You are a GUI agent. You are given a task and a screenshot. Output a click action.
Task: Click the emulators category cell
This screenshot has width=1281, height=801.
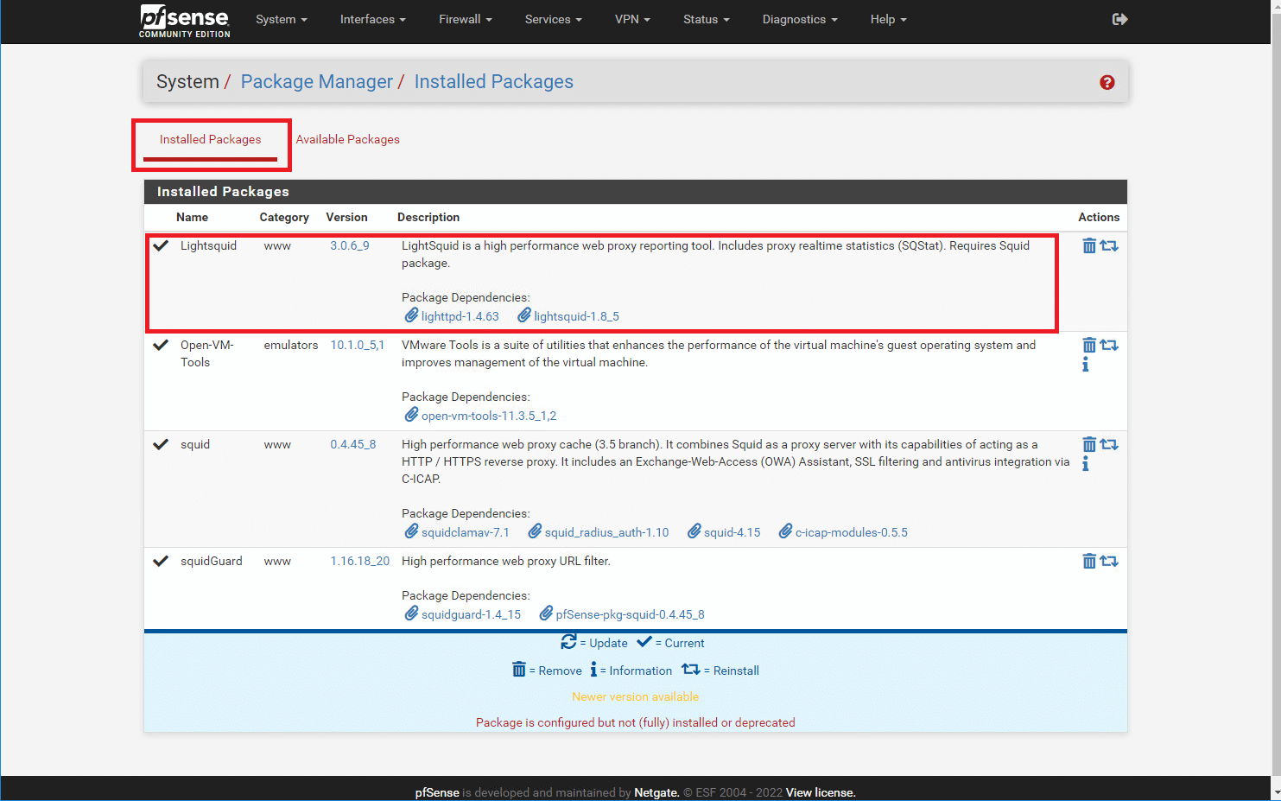(x=291, y=345)
